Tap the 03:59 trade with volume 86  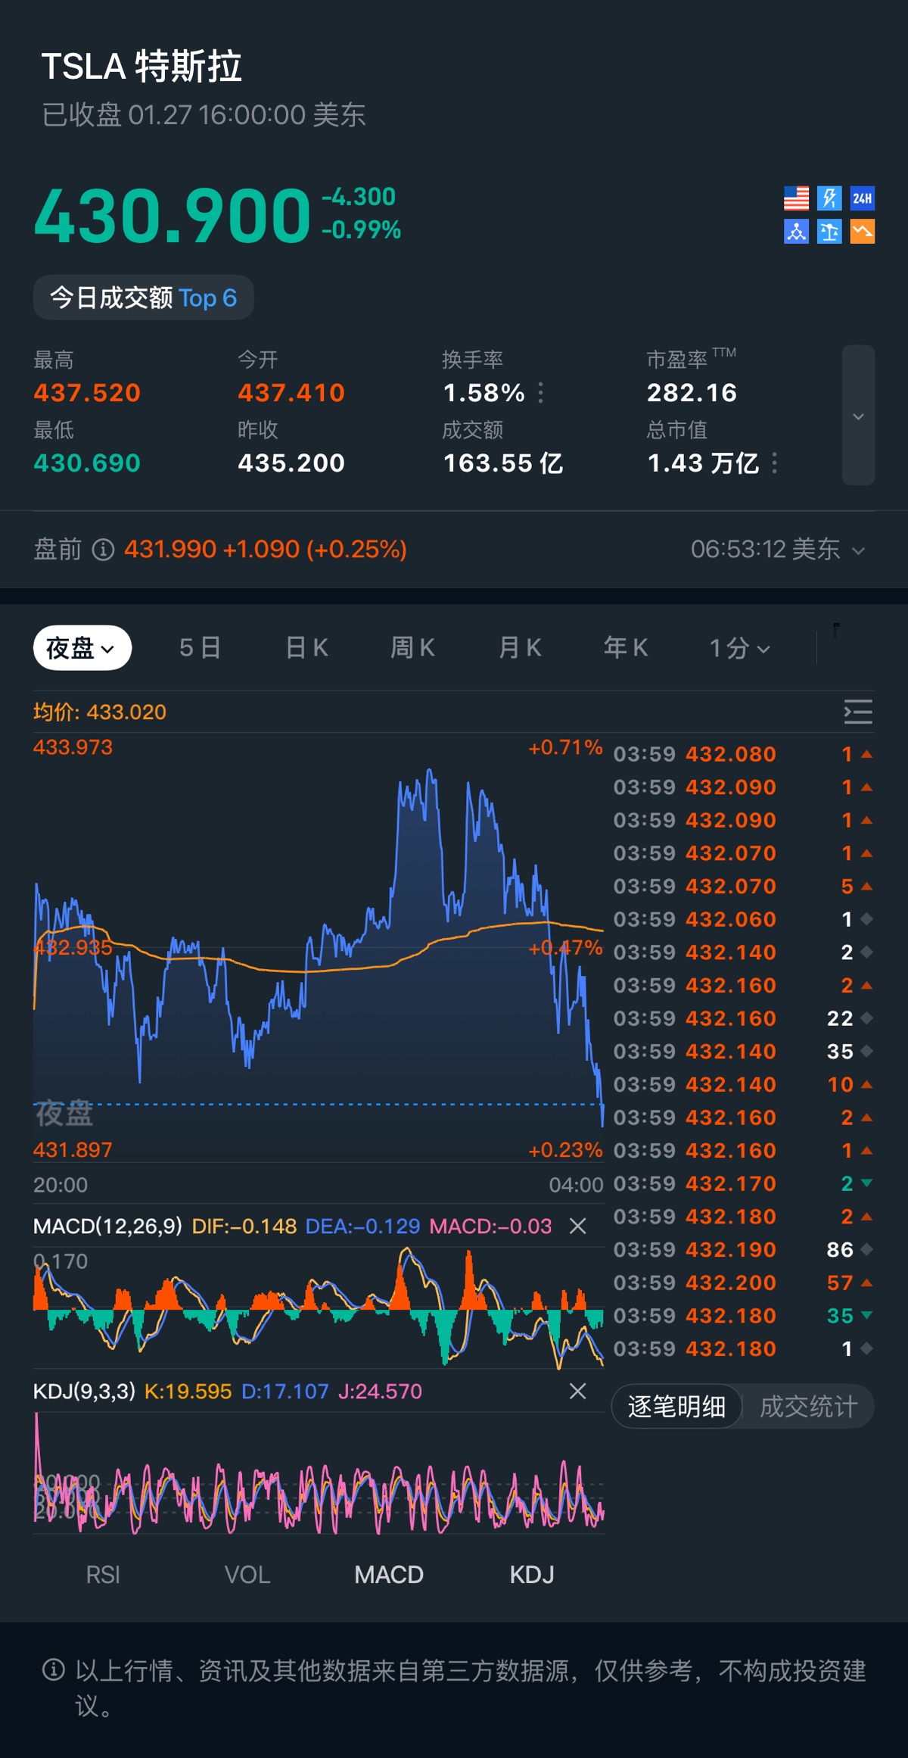coord(742,1249)
